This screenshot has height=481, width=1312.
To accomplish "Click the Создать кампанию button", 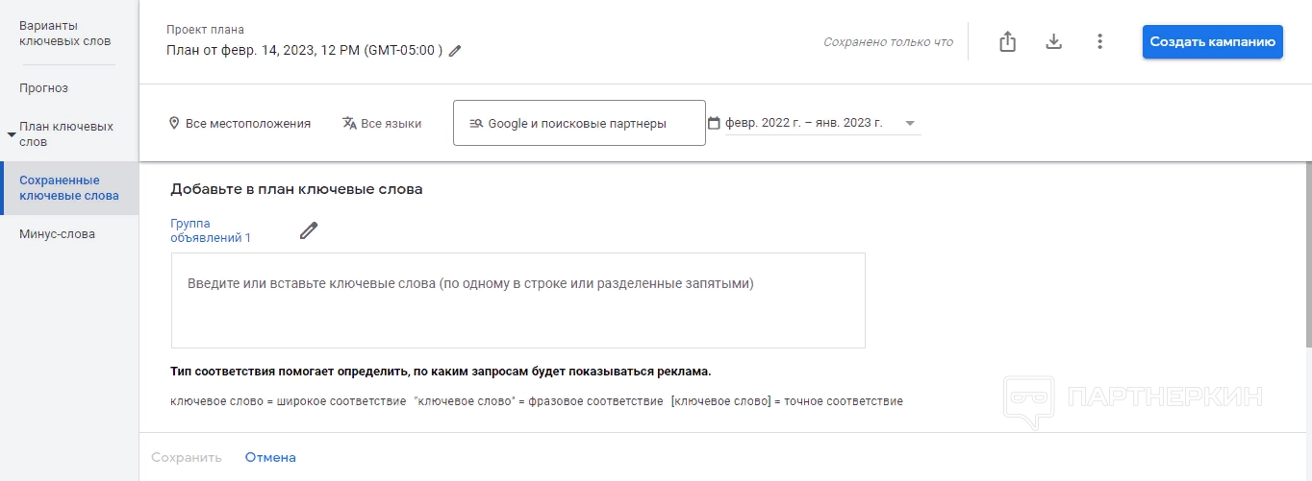I will tap(1212, 42).
